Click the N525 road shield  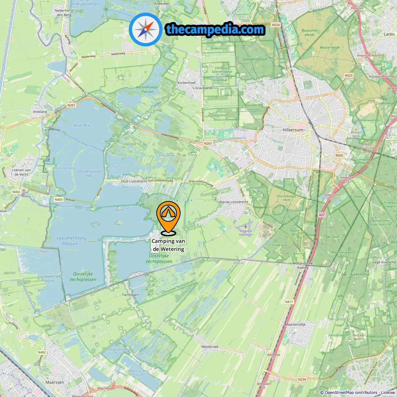click(x=349, y=75)
